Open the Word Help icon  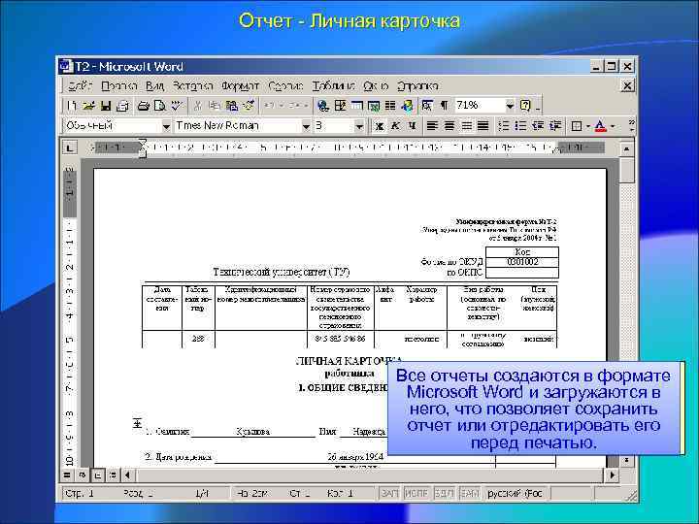525,106
